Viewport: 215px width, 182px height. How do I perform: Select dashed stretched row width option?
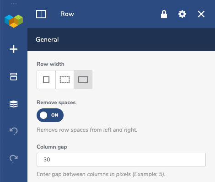[64, 80]
